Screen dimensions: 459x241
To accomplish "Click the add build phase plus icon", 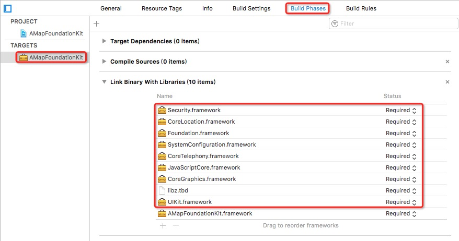I will 96,23.
